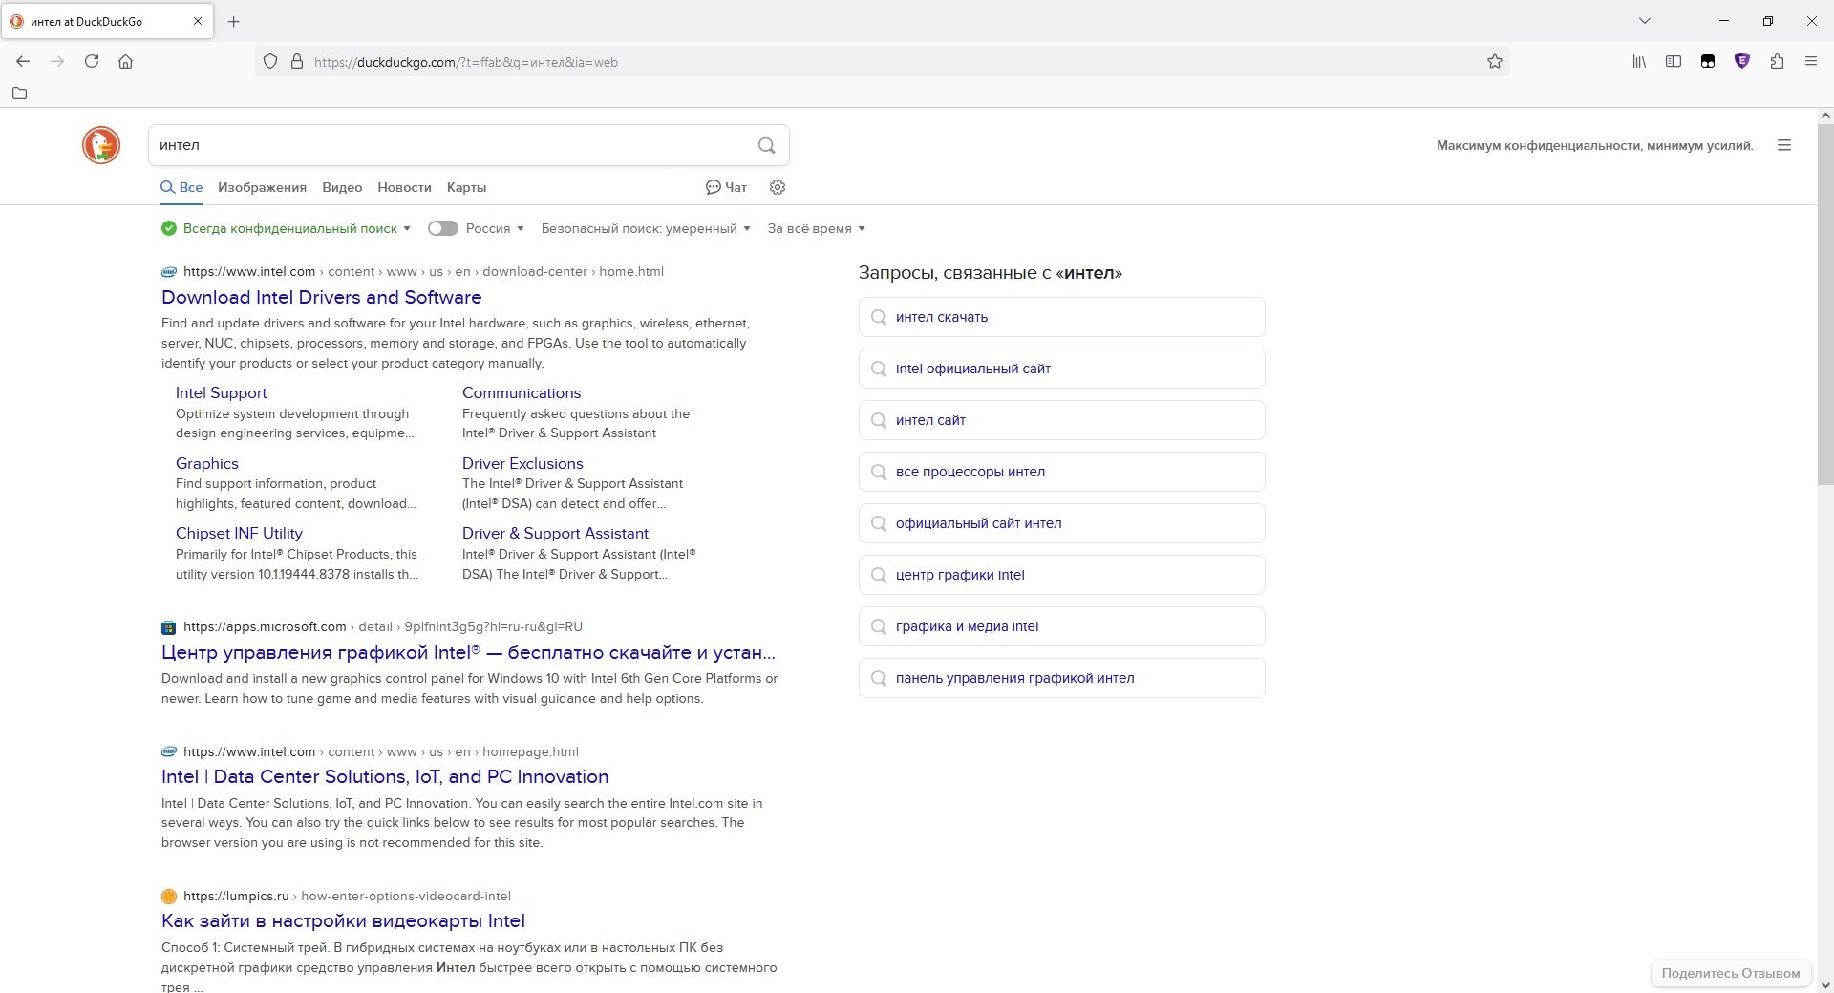
Task: Open the Россия region dropdown
Action: point(495,228)
